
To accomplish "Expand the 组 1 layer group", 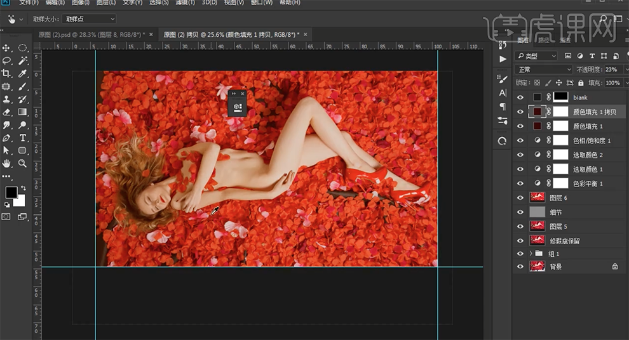I will point(531,254).
